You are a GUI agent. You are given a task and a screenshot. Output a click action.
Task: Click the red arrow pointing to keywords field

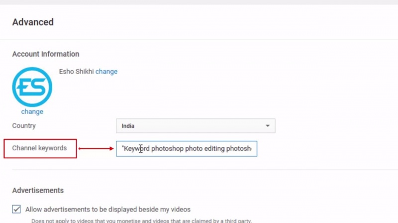(x=97, y=148)
